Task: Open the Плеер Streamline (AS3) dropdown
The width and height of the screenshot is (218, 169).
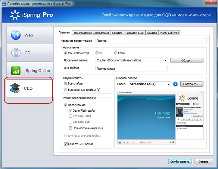Action: (168, 84)
